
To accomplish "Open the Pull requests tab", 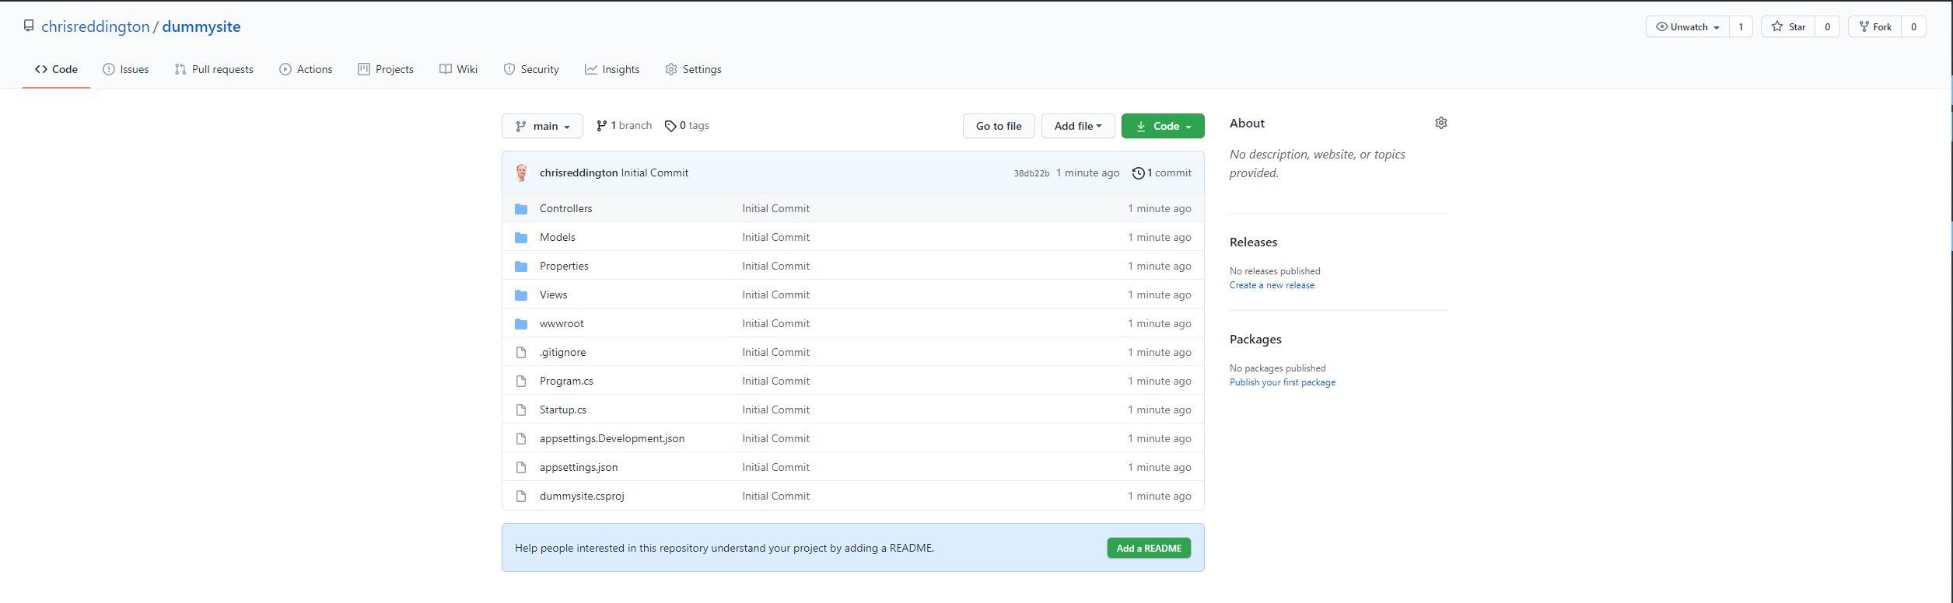I will [x=214, y=69].
